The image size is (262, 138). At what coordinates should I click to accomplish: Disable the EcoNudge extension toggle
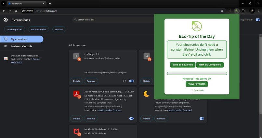(x=131, y=81)
